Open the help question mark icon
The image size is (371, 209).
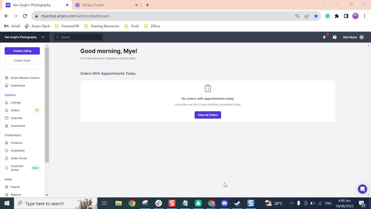[x=334, y=37]
